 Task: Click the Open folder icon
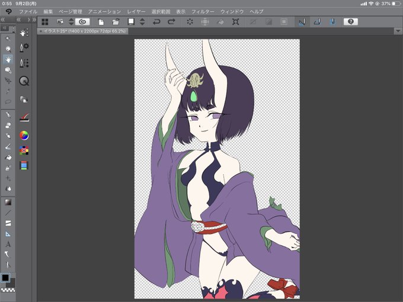point(116,22)
